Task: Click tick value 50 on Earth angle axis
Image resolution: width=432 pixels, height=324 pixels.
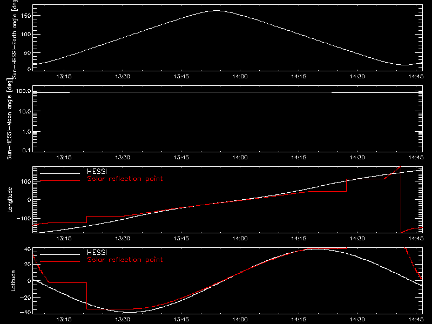Action: (x=28, y=52)
